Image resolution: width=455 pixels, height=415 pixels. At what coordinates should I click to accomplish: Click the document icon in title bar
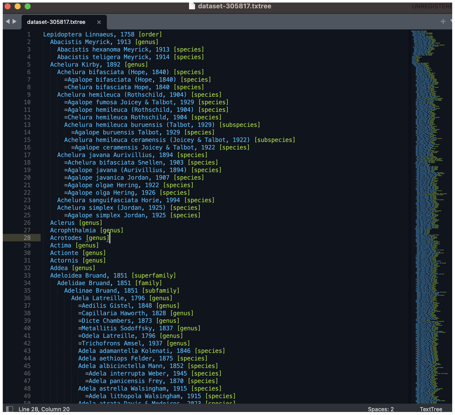click(x=192, y=6)
